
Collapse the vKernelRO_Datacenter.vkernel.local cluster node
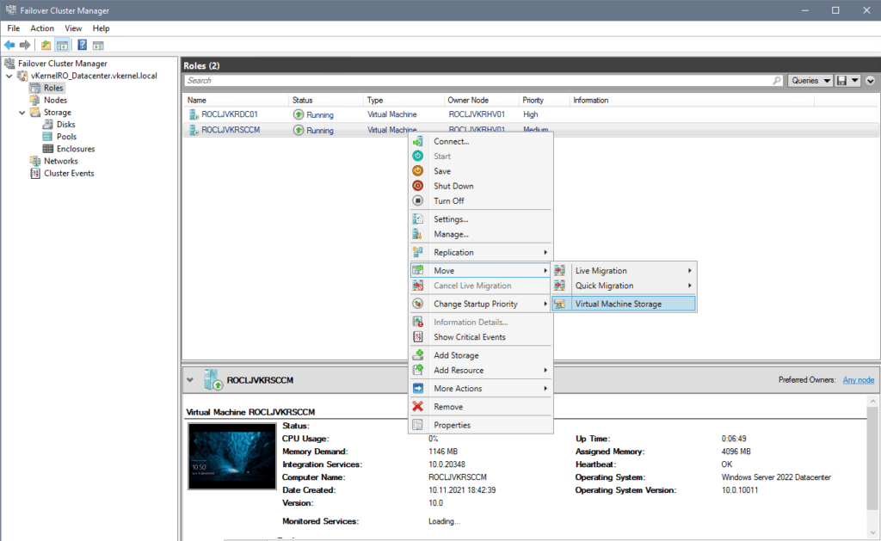coord(9,76)
